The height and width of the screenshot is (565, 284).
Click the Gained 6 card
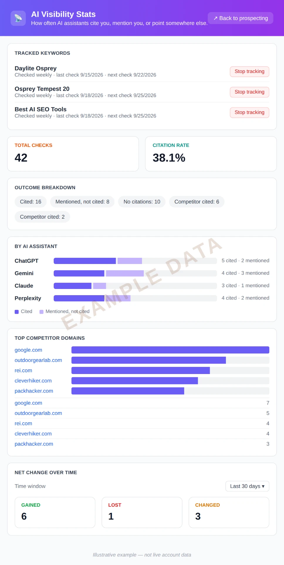(x=55, y=512)
